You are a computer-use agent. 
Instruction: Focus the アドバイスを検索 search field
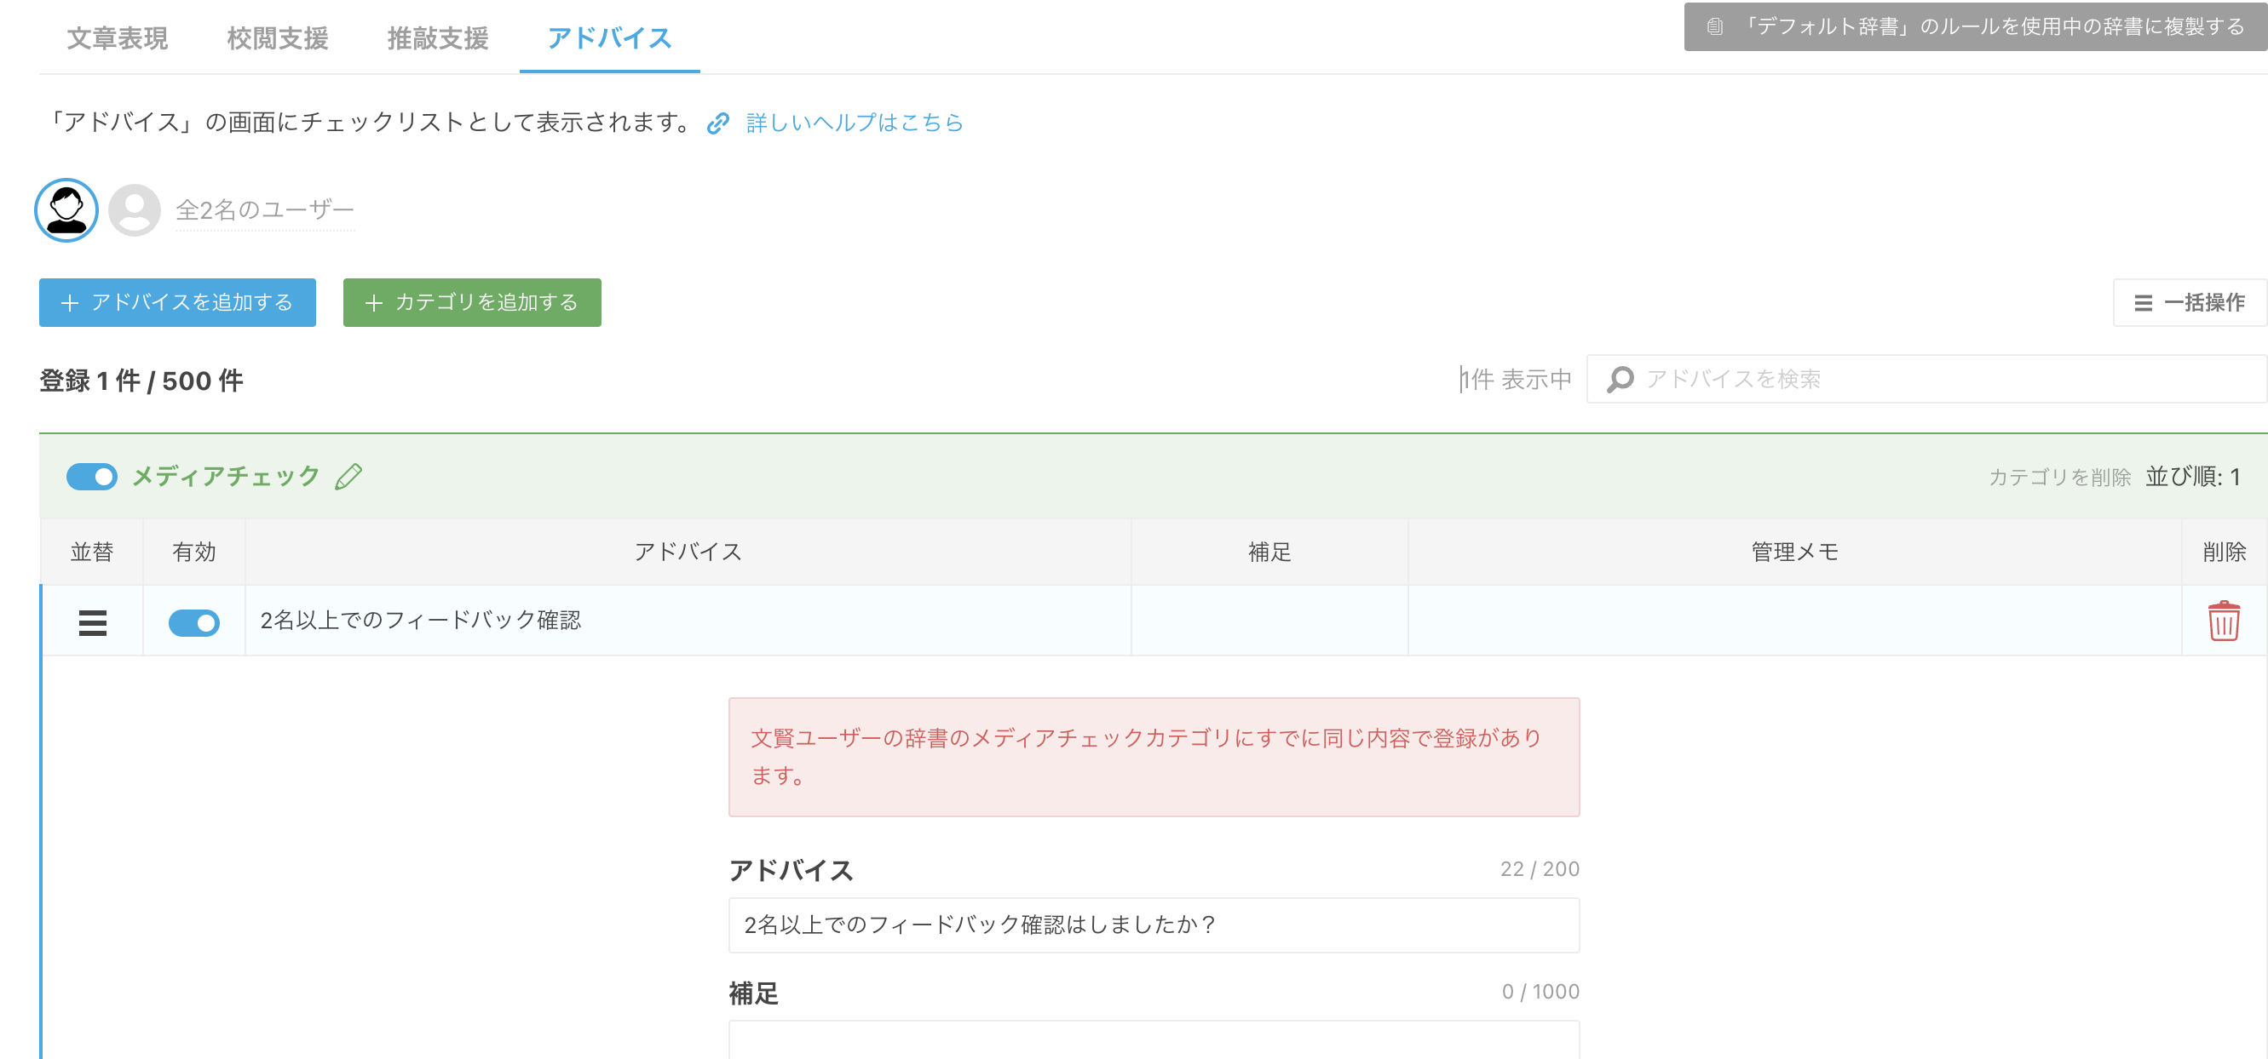[1926, 379]
